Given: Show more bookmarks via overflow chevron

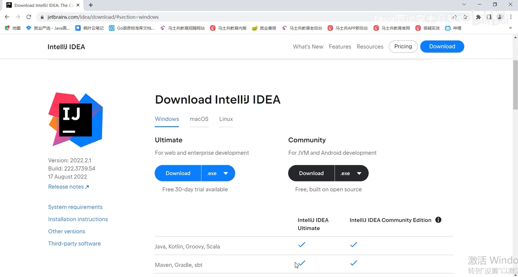Looking at the screenshot, I should coord(510,28).
